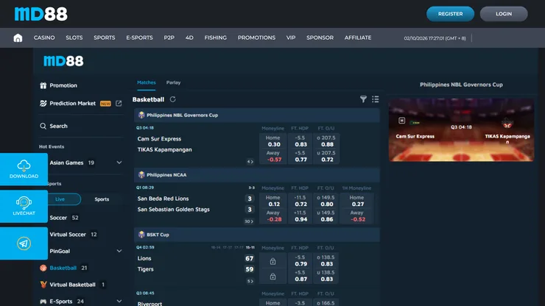Bet TIKAS Kapampangan Away moneyline -0.57
This screenshot has width=545, height=306.
(272, 156)
